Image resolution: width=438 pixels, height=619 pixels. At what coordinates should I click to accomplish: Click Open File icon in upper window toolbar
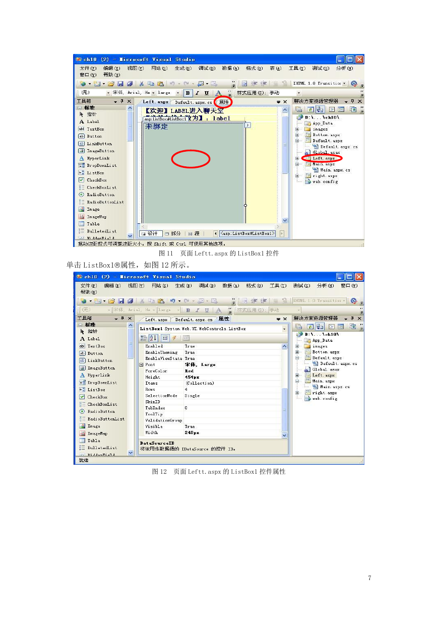point(111,84)
